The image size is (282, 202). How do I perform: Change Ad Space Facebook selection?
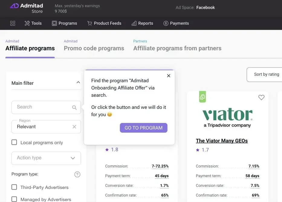click(x=206, y=7)
